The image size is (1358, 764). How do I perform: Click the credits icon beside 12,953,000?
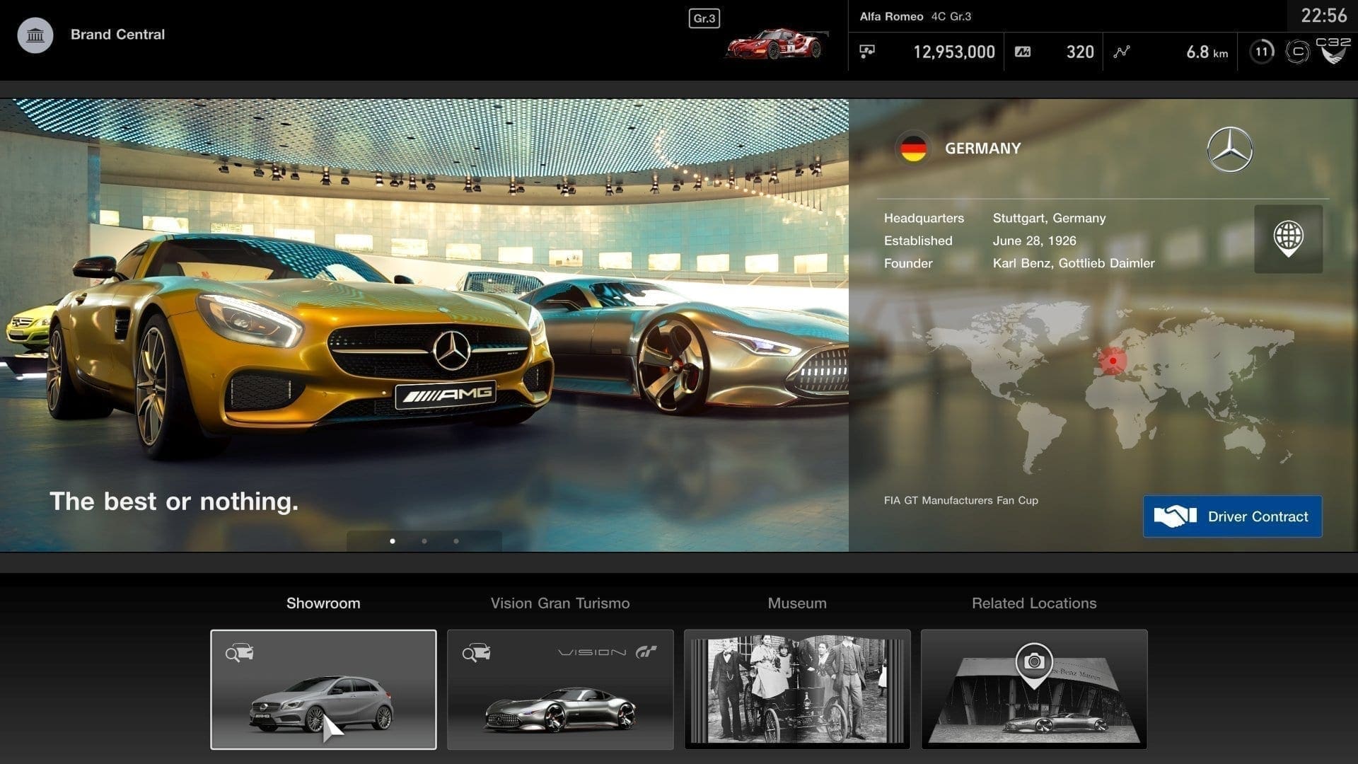click(867, 51)
